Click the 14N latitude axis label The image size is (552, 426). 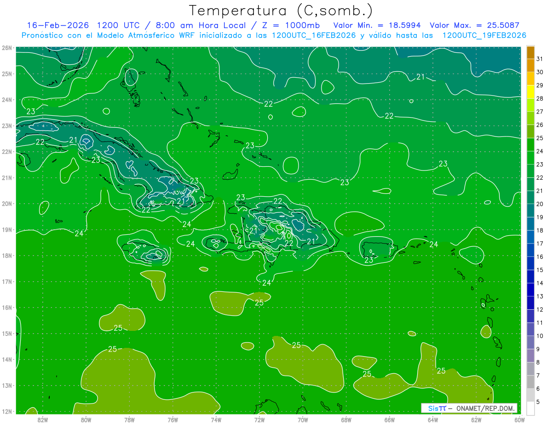(x=7, y=359)
